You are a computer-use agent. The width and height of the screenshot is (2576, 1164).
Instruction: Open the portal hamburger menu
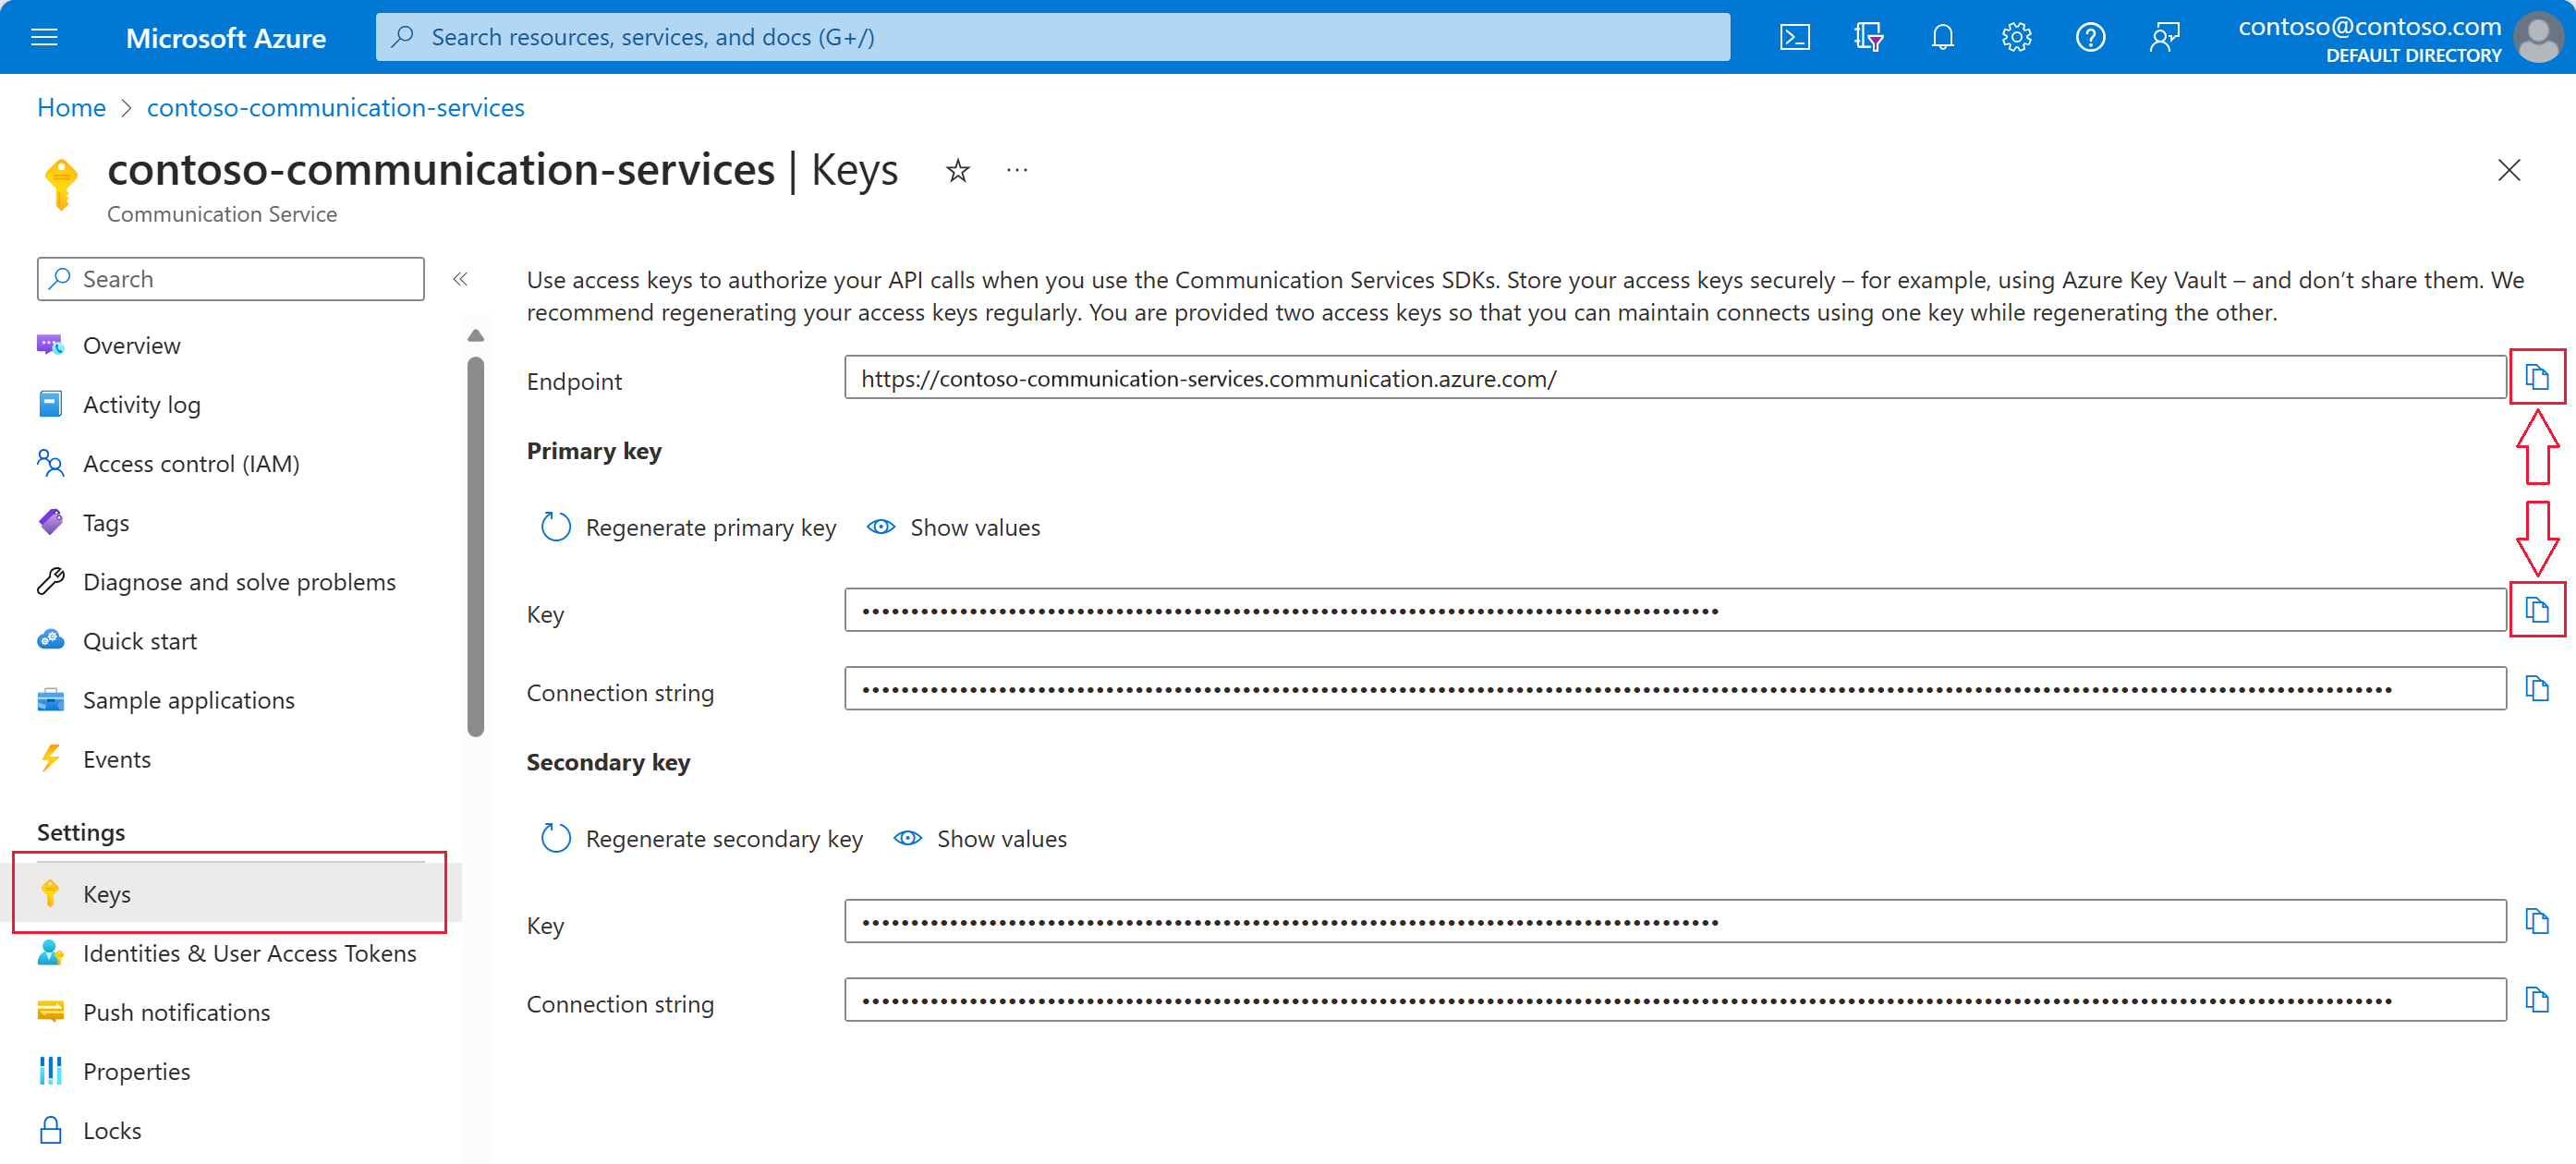(x=45, y=37)
